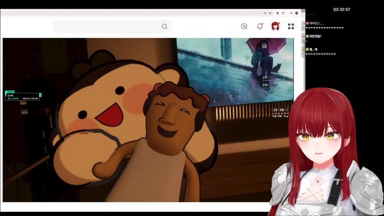Viewport: 384px width, 216px height.
Task: Focus the page search input field
Action: (113, 26)
